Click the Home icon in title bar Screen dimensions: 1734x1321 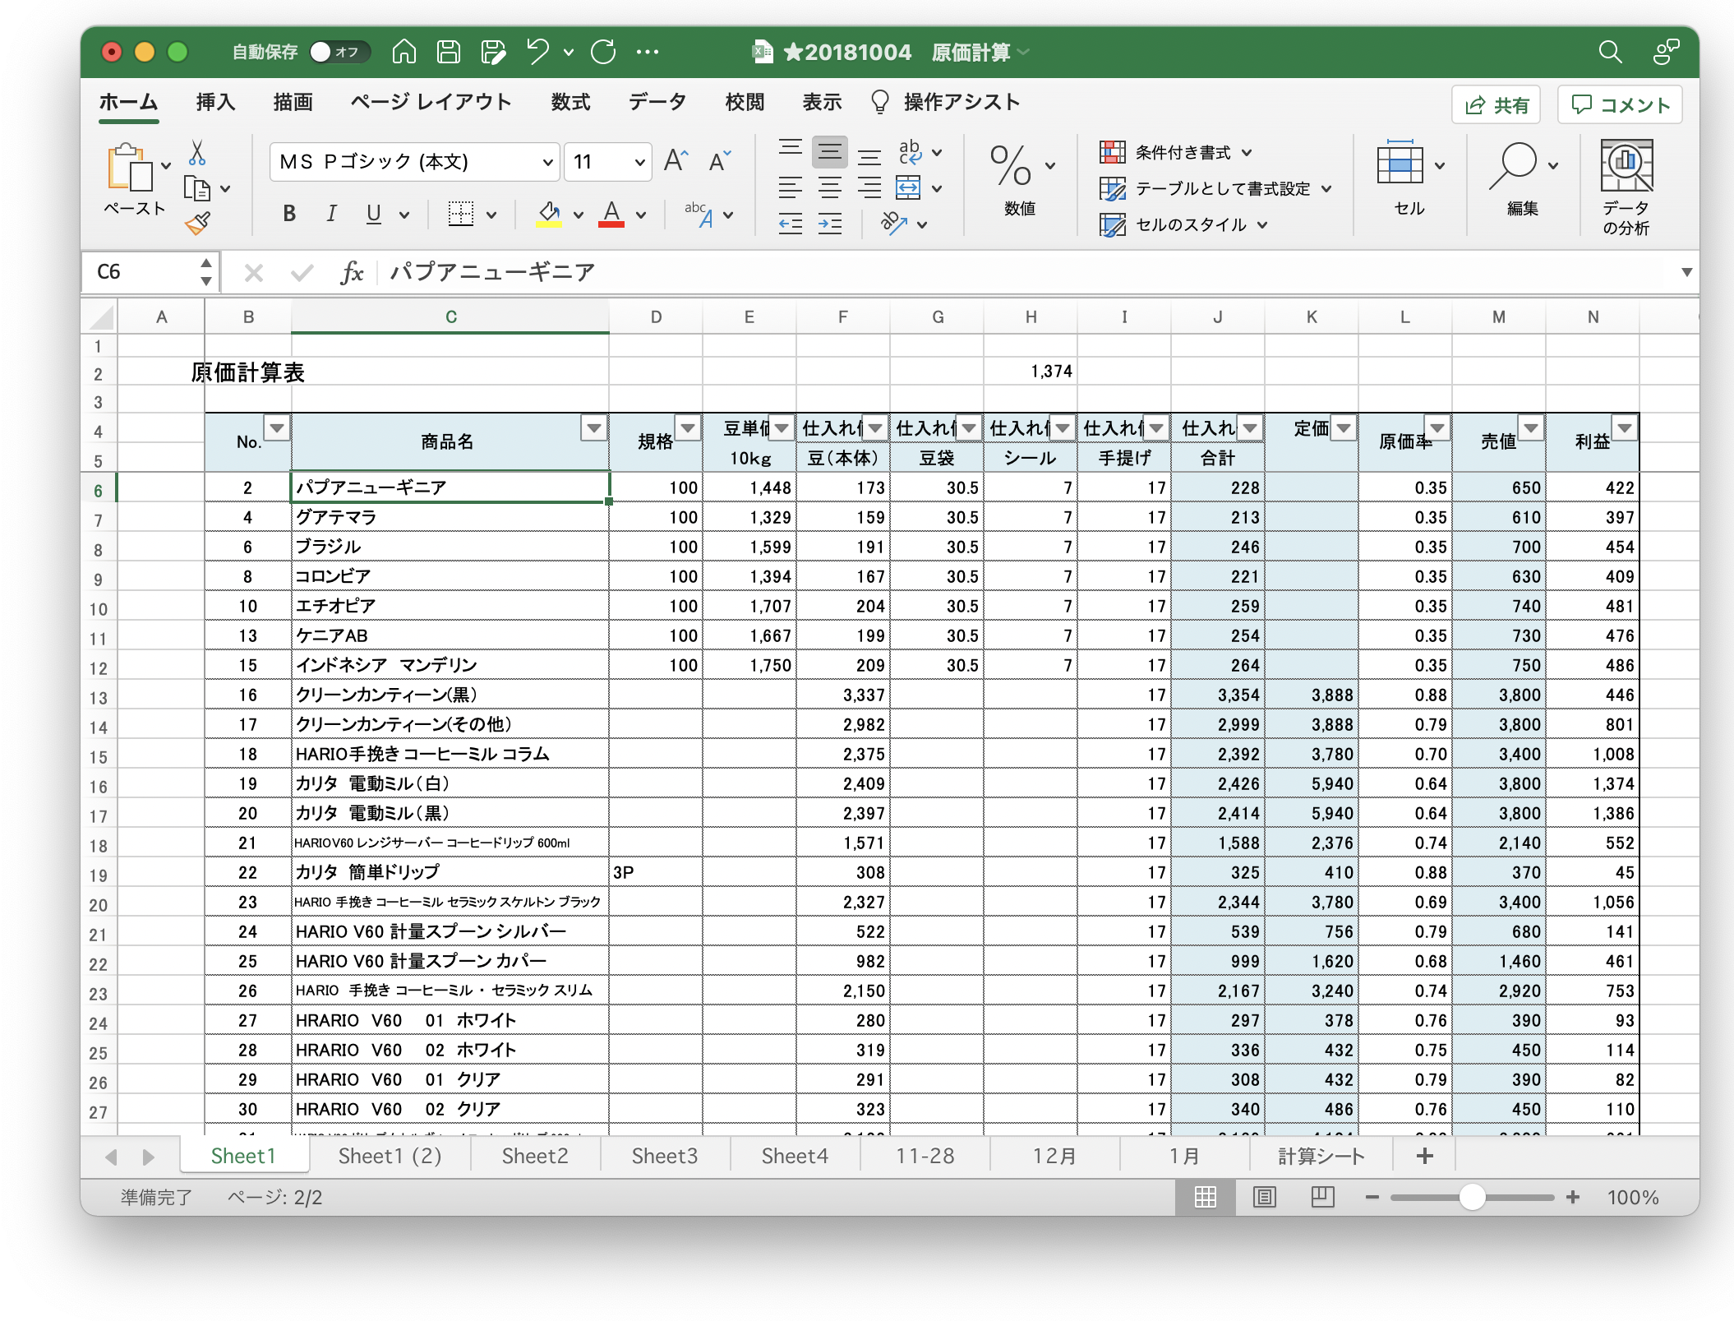pyautogui.click(x=404, y=52)
